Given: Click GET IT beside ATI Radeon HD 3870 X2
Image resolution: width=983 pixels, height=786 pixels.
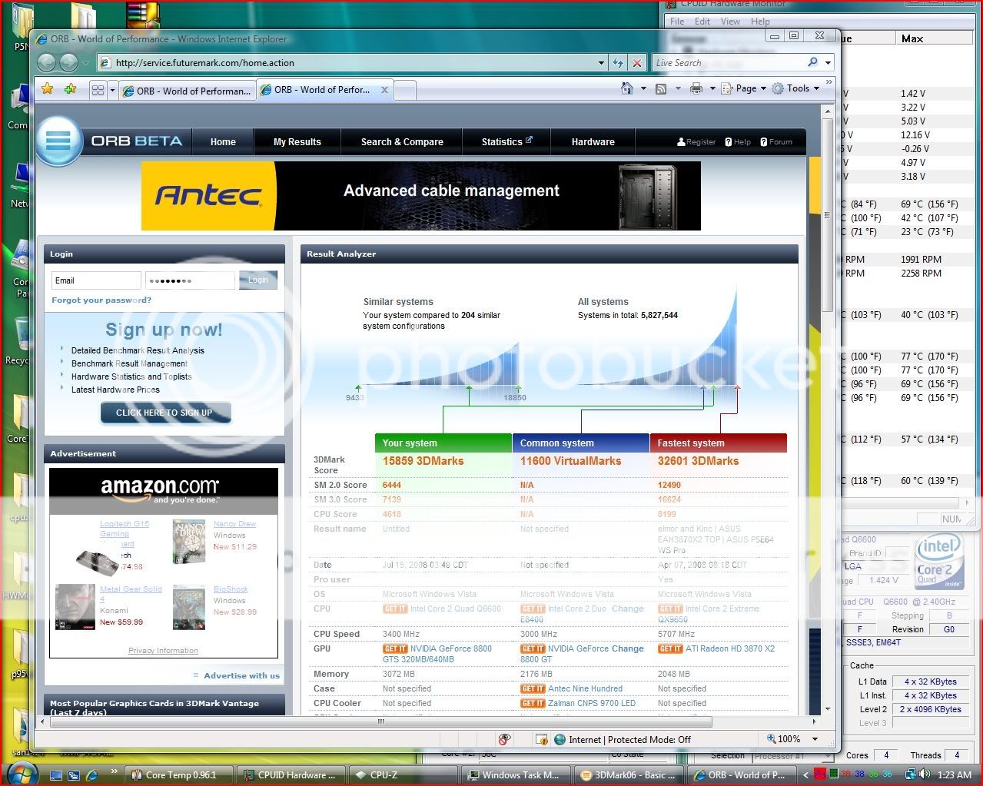Looking at the screenshot, I should coord(670,648).
